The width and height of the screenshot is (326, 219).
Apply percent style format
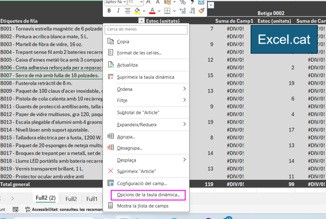(x=182, y=2)
